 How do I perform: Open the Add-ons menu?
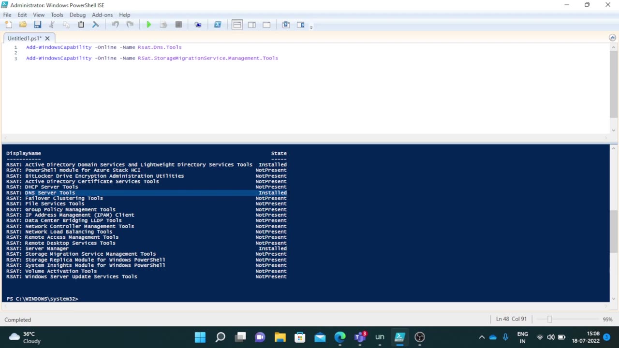coord(103,15)
